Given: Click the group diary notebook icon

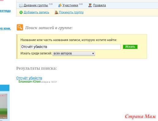Looking at the screenshot, I should [x=21, y=5].
